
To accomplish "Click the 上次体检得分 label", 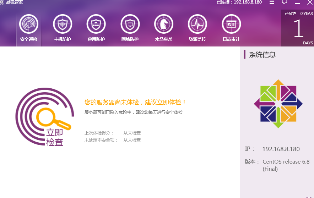I will (x=99, y=133).
